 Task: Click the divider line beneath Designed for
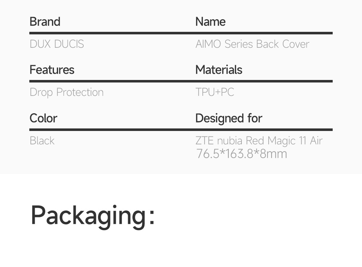pos(264,129)
